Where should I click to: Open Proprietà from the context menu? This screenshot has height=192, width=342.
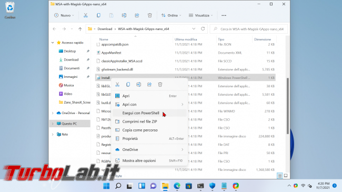click(149, 138)
